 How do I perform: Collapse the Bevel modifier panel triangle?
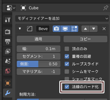pyautogui.click(x=20, y=29)
